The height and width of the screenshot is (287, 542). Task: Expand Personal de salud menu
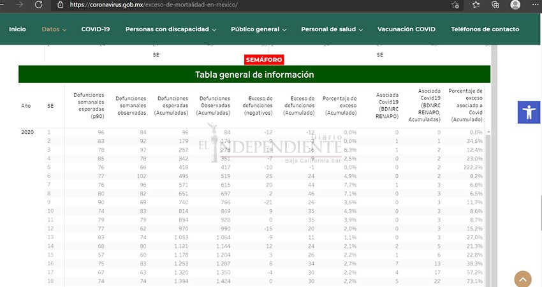click(332, 29)
